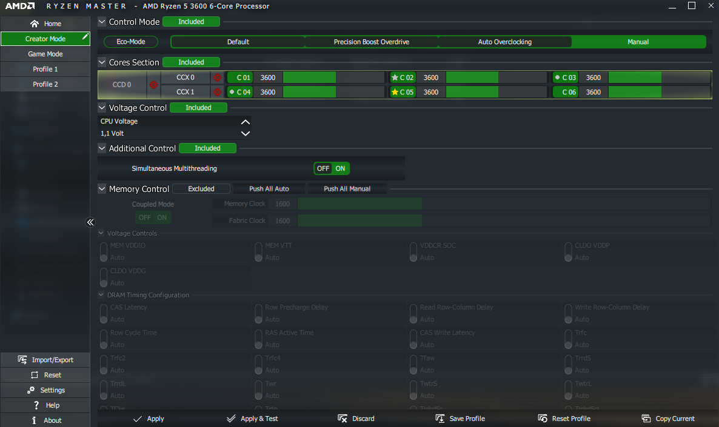Click the 1,1 Volt CPU voltage value
This screenshot has height=427, width=719.
click(x=112, y=133)
